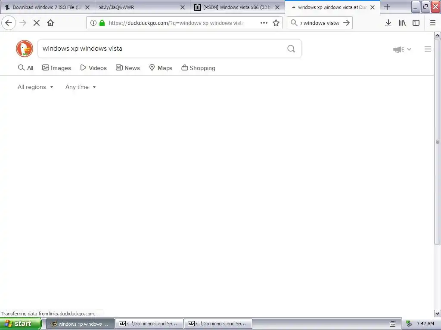Show site information icon in address bar
Viewport: 441px width, 330px height.
pyautogui.click(x=93, y=23)
